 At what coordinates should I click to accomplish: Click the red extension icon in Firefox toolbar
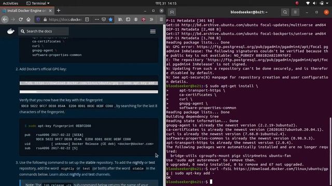click(x=144, y=20)
